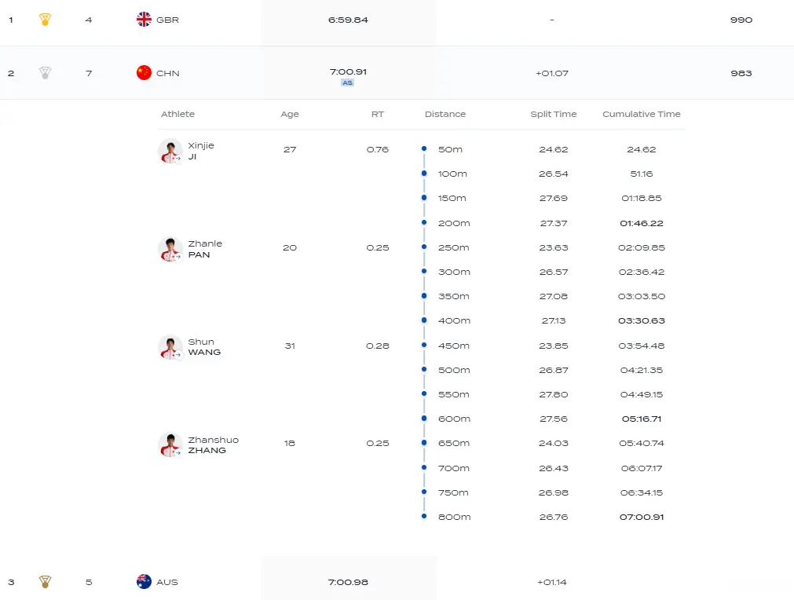Click the Great Britain flag icon

[x=144, y=20]
